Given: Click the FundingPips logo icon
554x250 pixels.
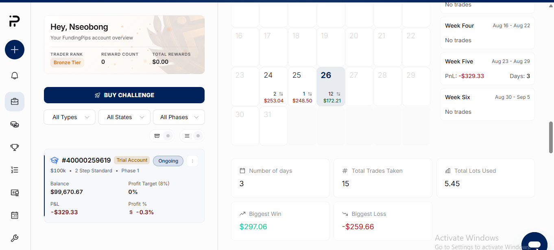Looking at the screenshot, I should click(x=14, y=21).
